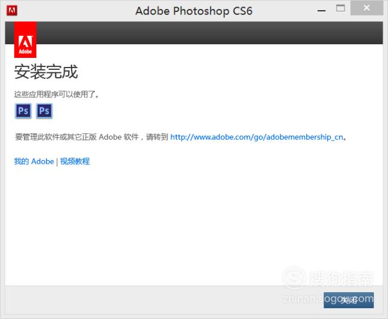Open the adobemembership_cn URL link

point(257,137)
